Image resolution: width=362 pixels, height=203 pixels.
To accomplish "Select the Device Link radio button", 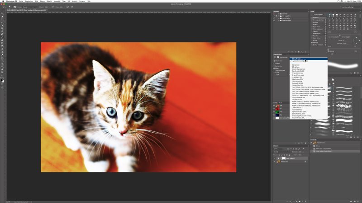I will (274, 66).
